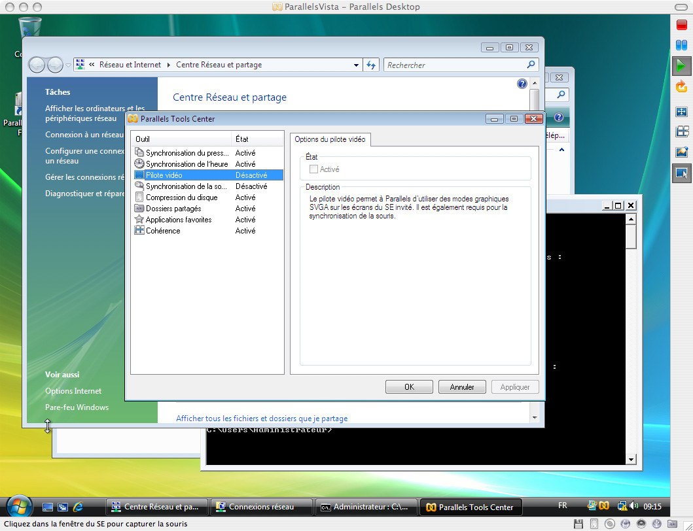This screenshot has height=531, width=693.
Task: Click command prompt scrollbar down arrow
Action: (631, 460)
